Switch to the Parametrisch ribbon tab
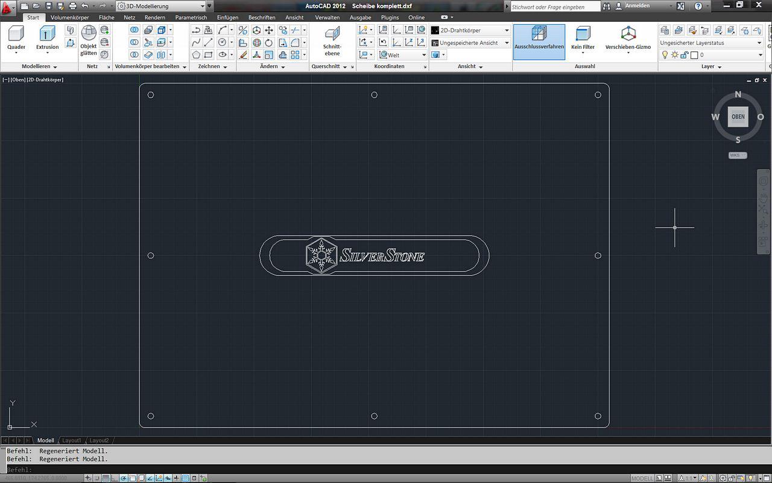The height and width of the screenshot is (483, 772). [x=191, y=18]
